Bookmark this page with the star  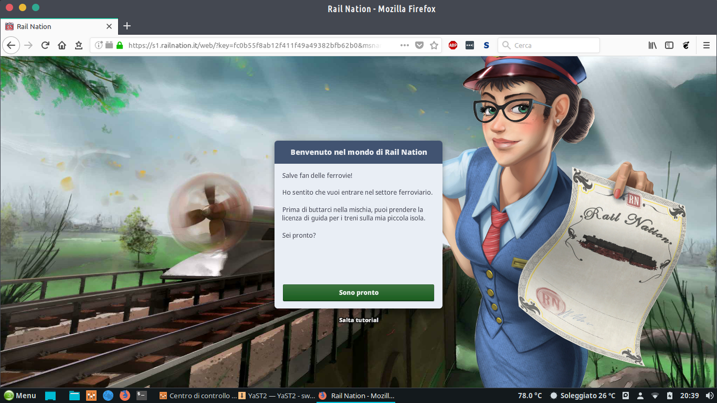click(434, 45)
